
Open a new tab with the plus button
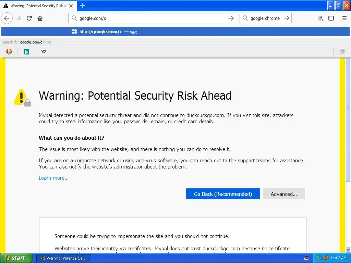click(x=83, y=5)
